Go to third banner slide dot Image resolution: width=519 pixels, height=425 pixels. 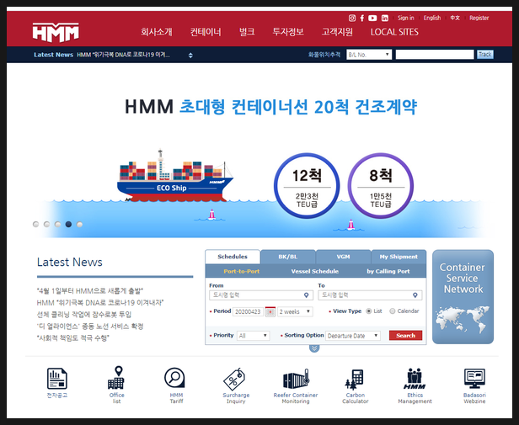click(57, 225)
